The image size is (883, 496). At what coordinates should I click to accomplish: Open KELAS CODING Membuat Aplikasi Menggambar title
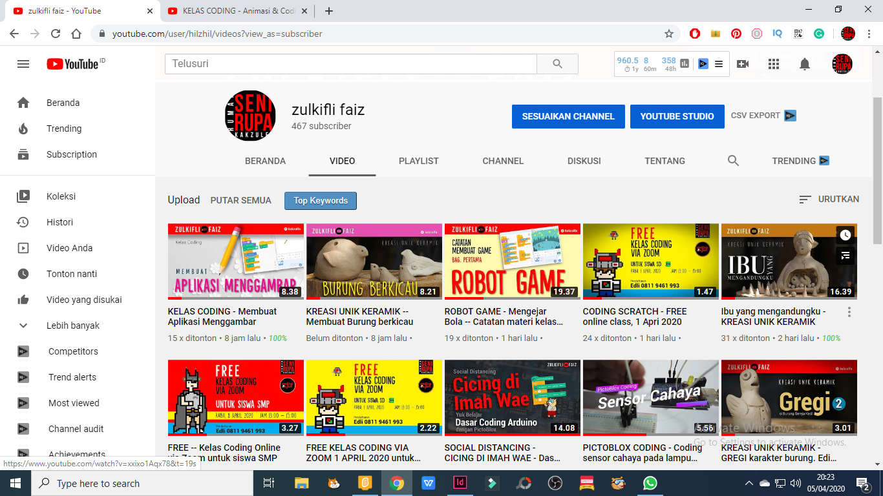222,316
